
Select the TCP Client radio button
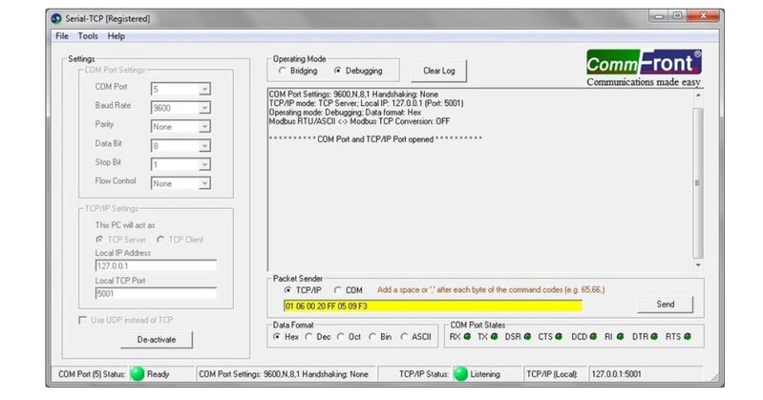[160, 240]
